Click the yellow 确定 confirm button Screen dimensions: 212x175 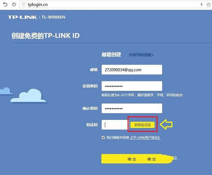coord(132,159)
